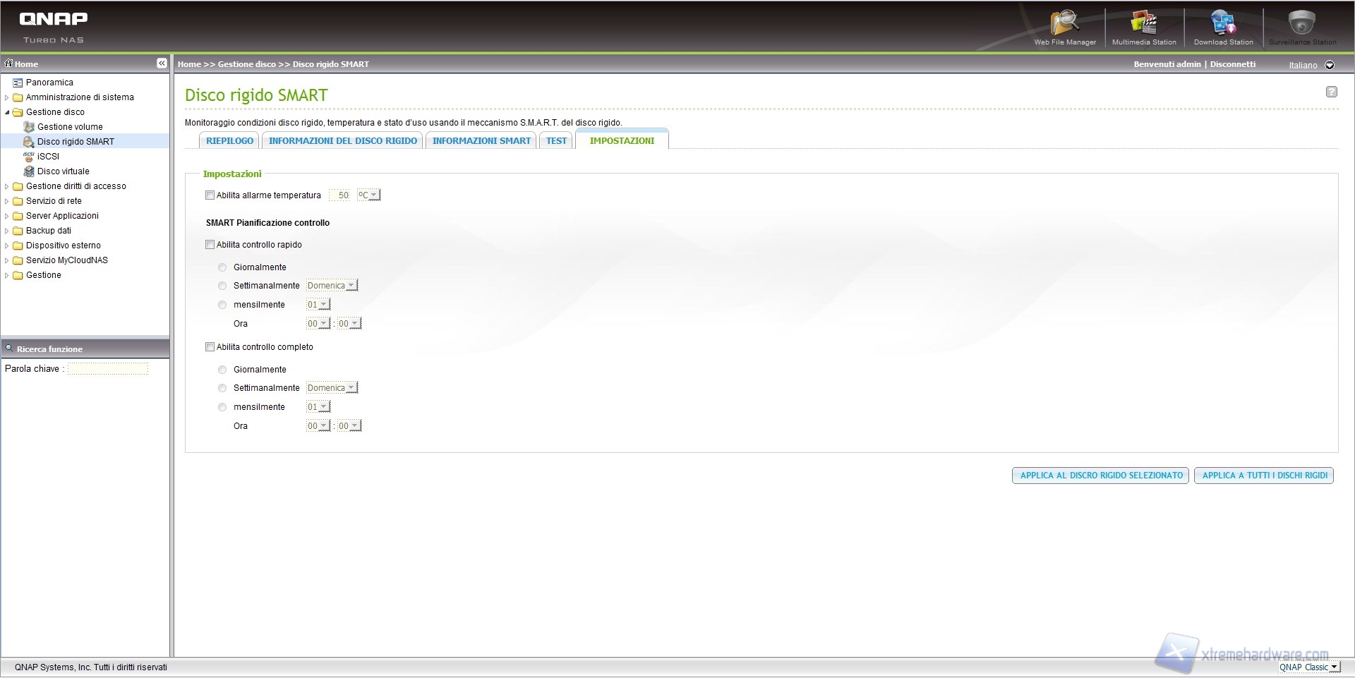This screenshot has width=1355, height=678.
Task: Click the help question mark icon
Action: coord(1331,92)
